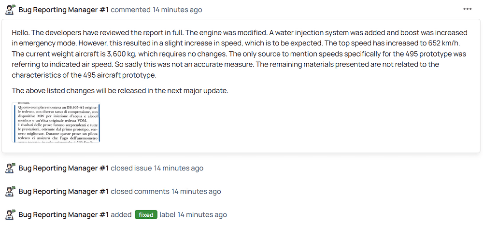This screenshot has height=225, width=483.
Task: Click the paragraph starting with Hello. The developers
Action: click(239, 54)
